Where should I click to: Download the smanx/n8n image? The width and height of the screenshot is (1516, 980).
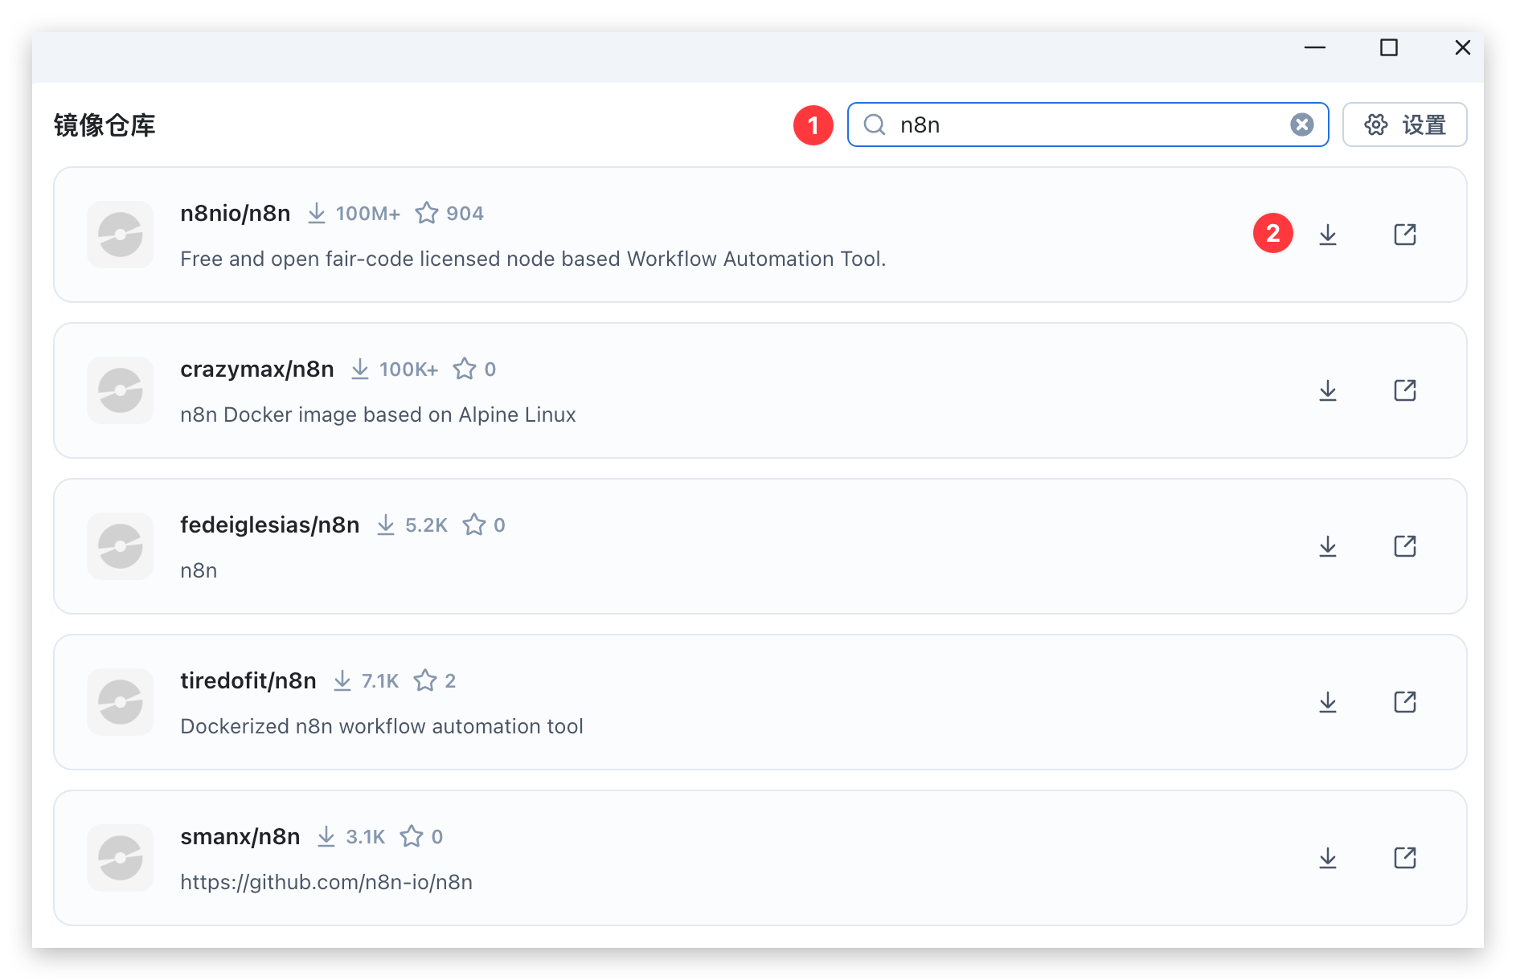point(1328,858)
